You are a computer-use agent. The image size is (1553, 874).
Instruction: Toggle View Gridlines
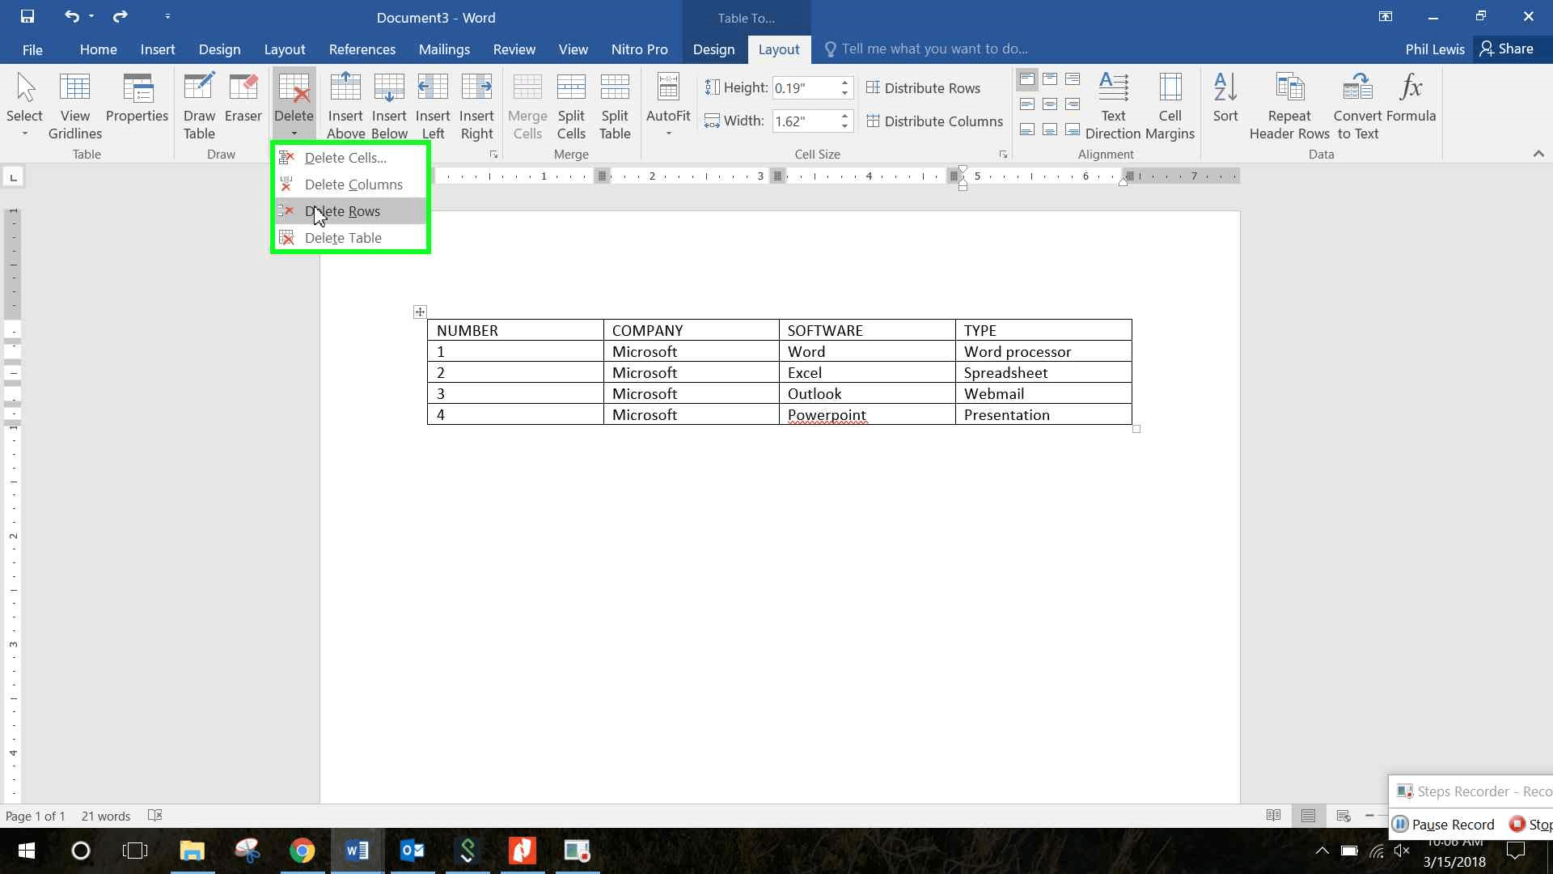(x=74, y=104)
